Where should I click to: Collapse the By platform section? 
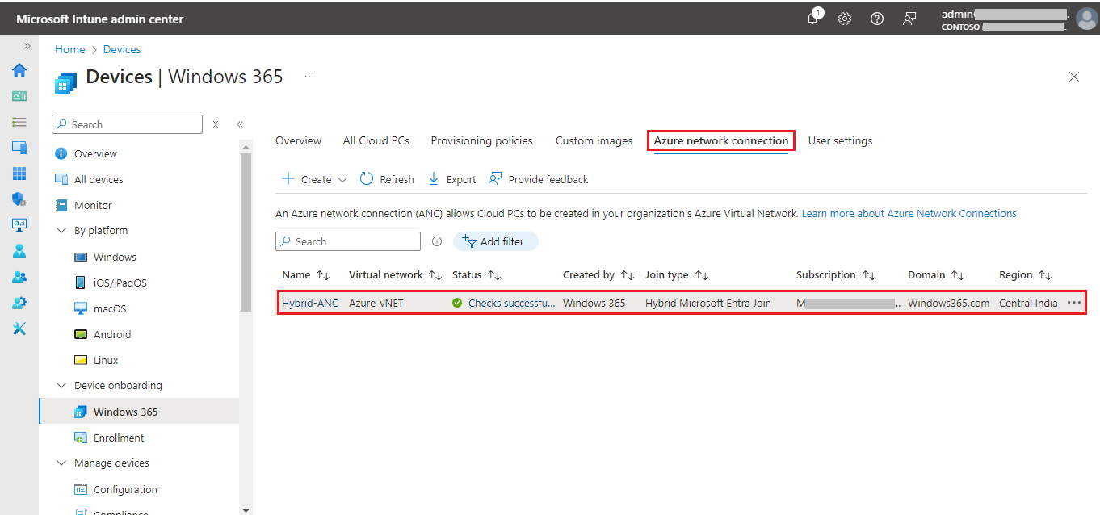pos(61,231)
